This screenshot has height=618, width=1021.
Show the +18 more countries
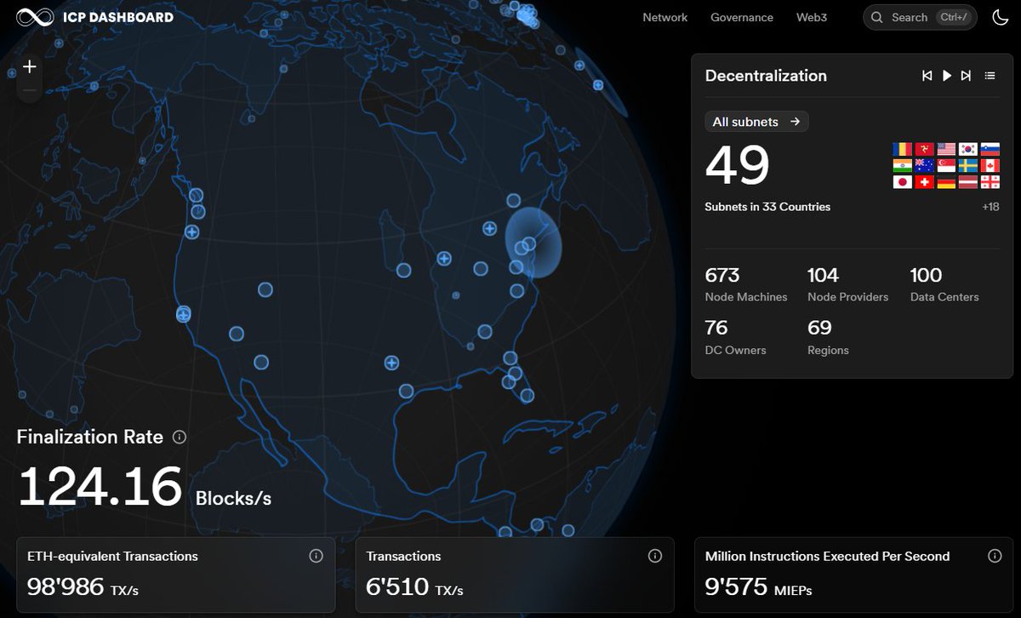[x=990, y=207]
